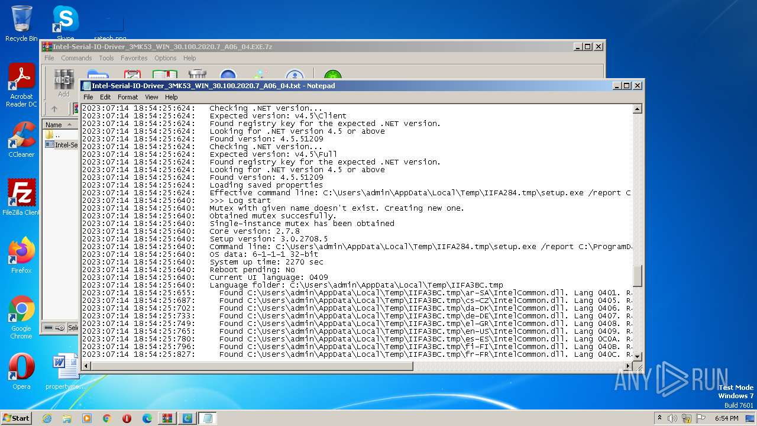Open the Opera desktop shortcut
757x426 pixels.
click(21, 372)
